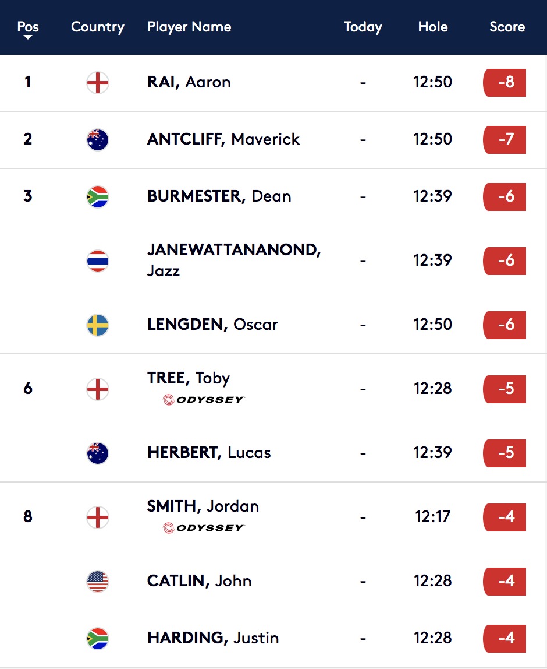Click the Hole column header
The image size is (547, 669).
pos(433,27)
